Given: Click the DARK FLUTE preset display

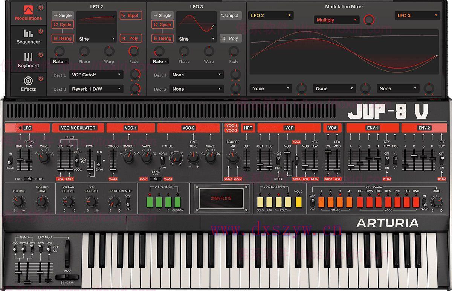Looking at the screenshot, I should coord(221,198).
